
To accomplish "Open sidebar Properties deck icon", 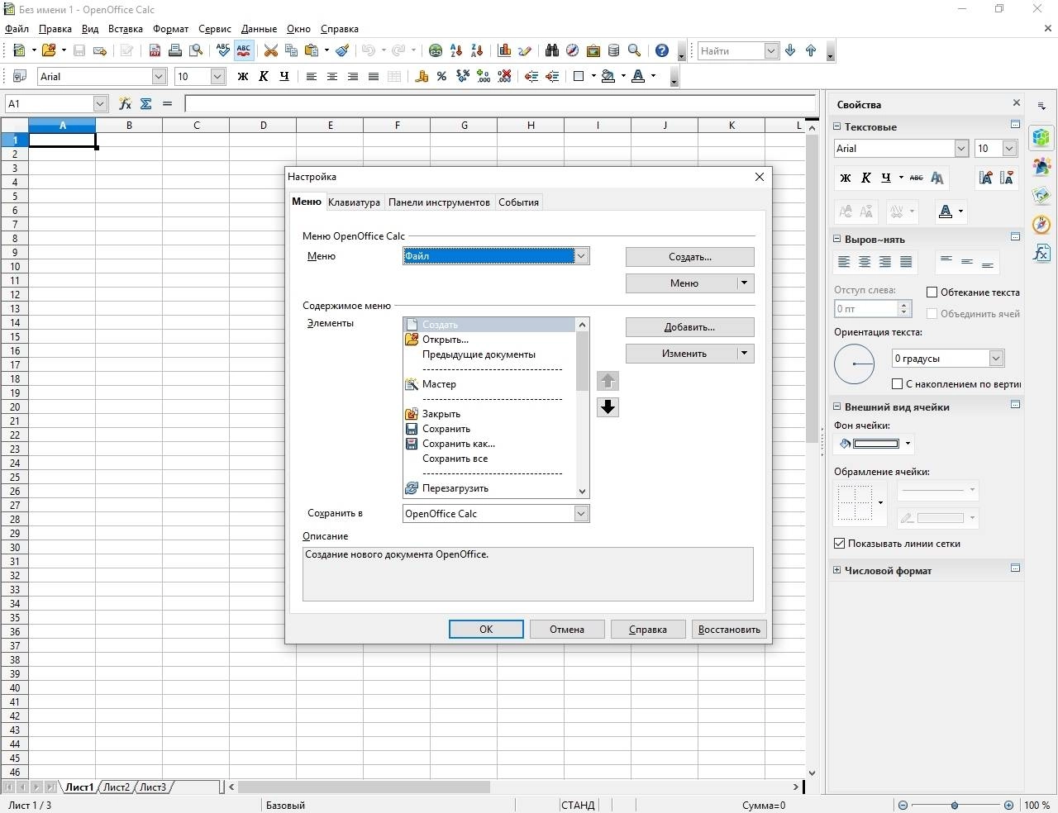I will [x=1041, y=137].
